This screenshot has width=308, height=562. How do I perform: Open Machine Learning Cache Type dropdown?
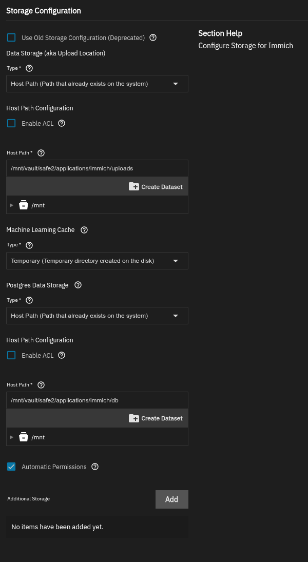(97, 261)
